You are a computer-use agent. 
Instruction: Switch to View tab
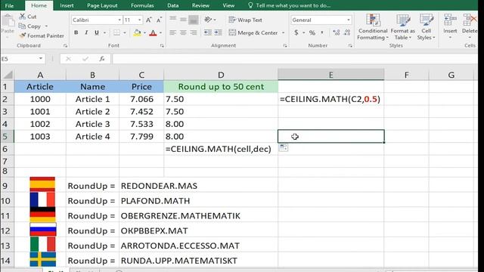click(x=228, y=5)
